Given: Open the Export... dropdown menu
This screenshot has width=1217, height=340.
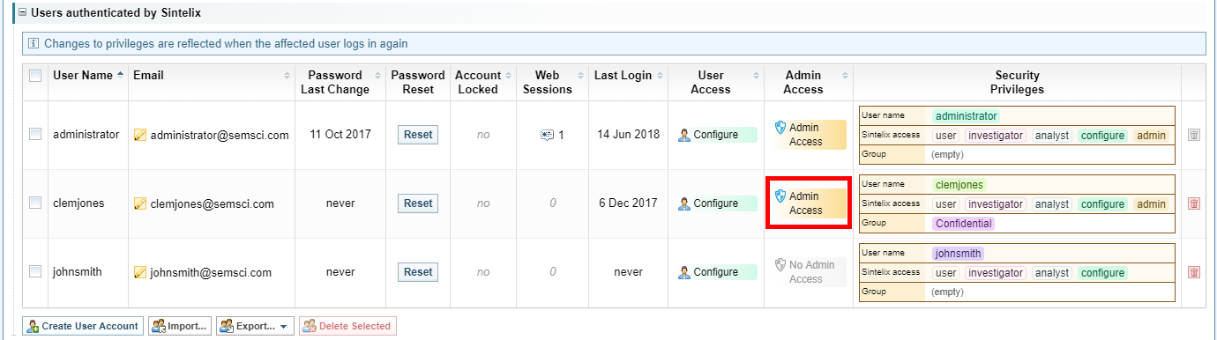Looking at the screenshot, I should (256, 326).
